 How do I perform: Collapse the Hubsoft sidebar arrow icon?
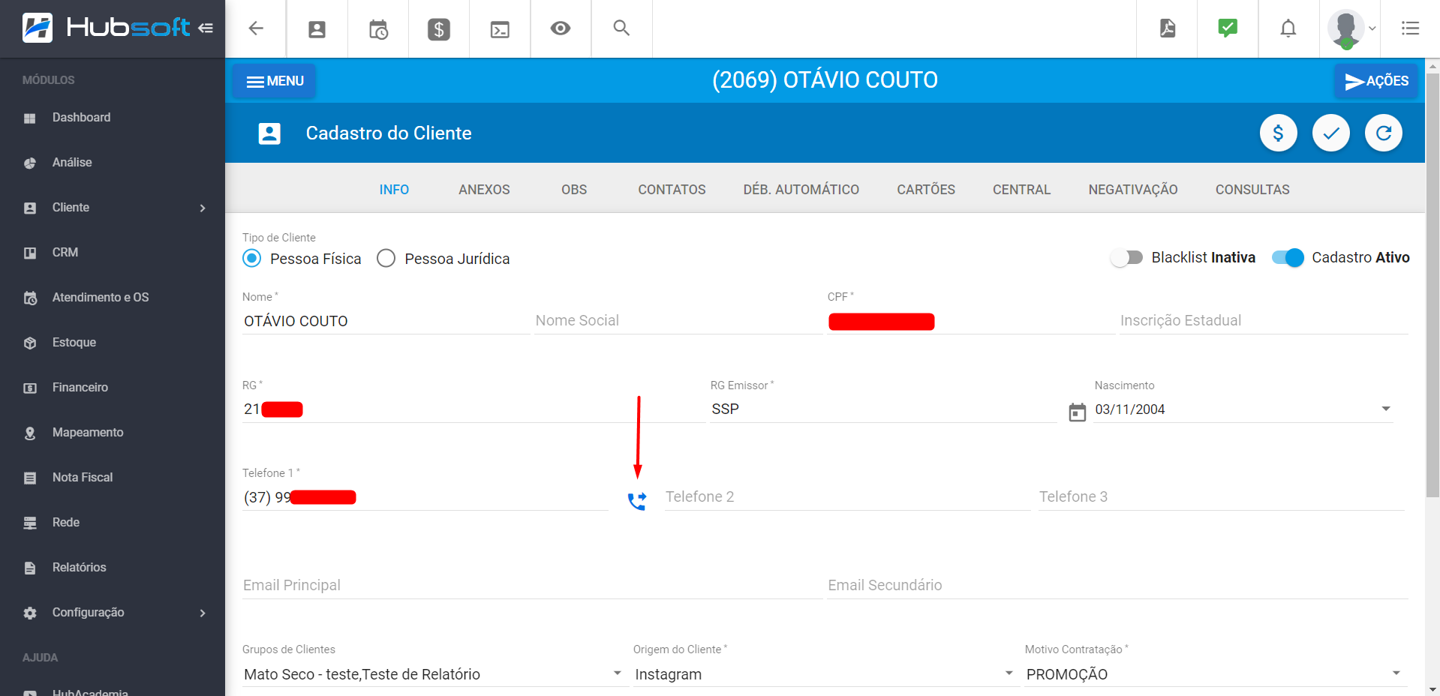coord(206,28)
